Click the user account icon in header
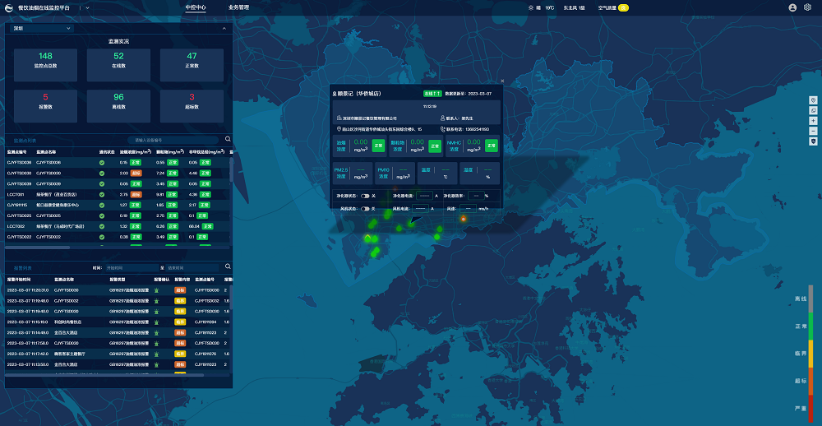 coord(792,7)
